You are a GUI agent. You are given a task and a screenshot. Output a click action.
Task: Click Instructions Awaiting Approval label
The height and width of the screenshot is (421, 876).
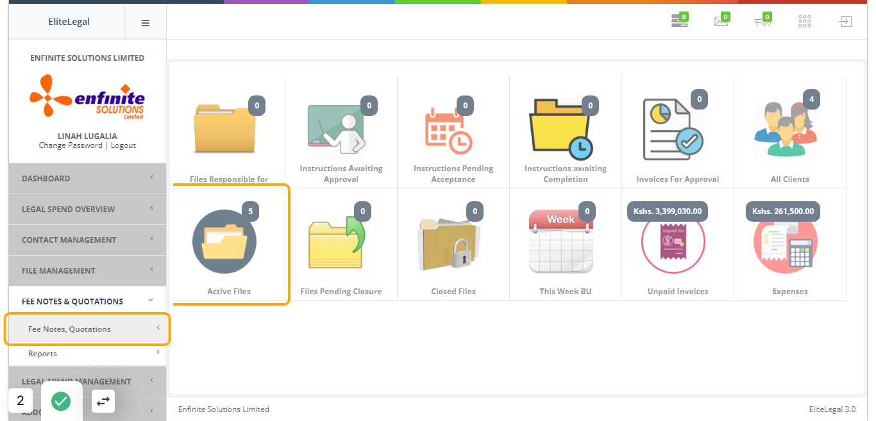click(341, 174)
